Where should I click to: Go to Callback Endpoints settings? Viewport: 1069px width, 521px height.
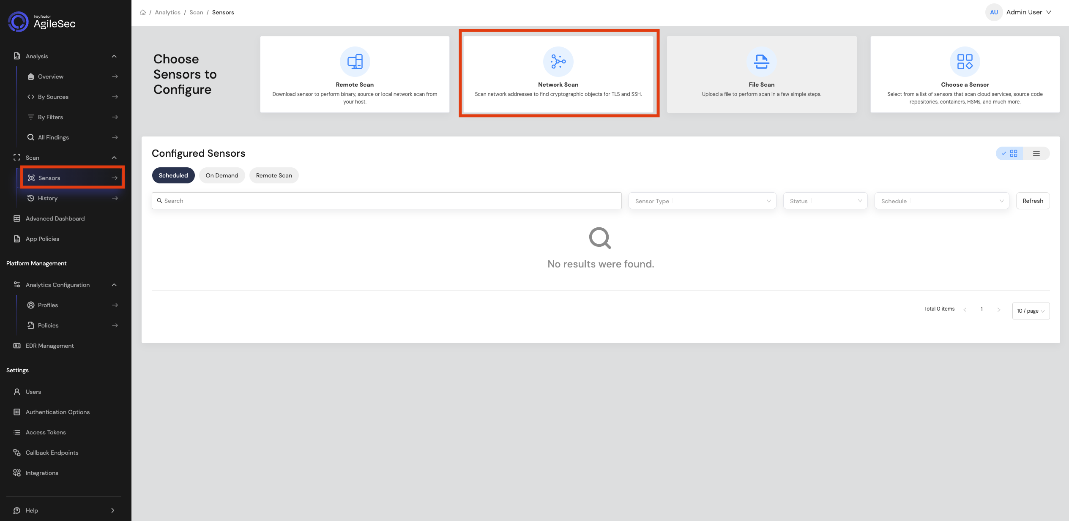pyautogui.click(x=63, y=453)
